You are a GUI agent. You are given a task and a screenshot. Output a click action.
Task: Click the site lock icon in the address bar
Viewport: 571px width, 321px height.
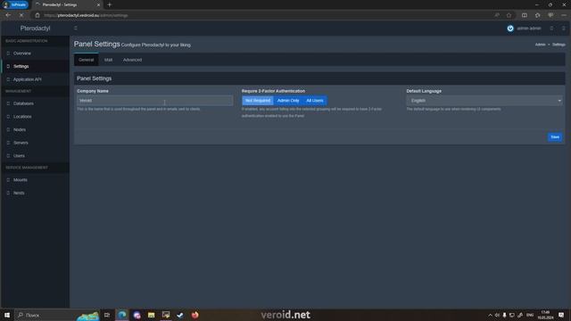click(37, 15)
